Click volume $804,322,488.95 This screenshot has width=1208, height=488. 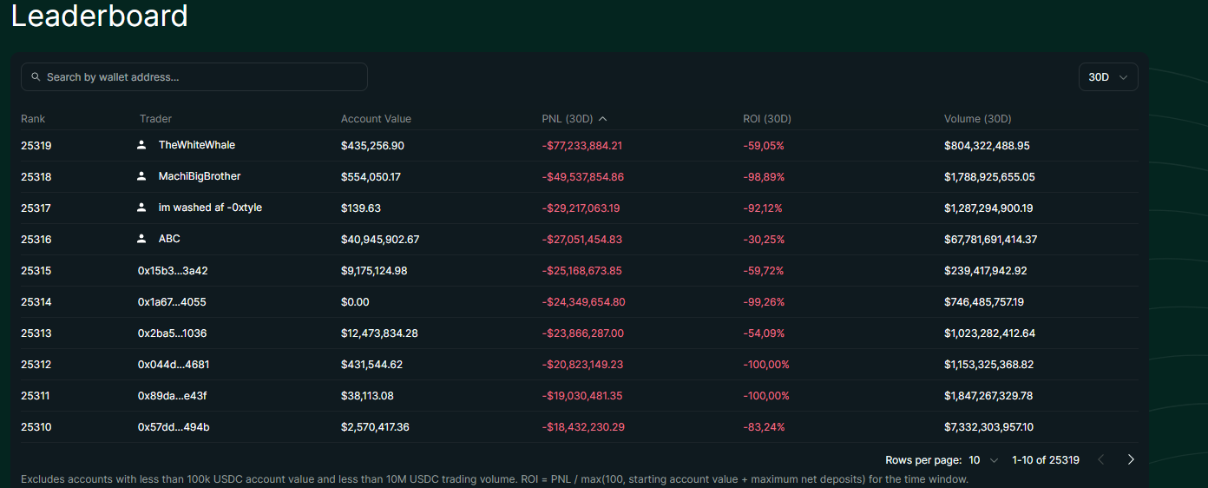click(987, 146)
